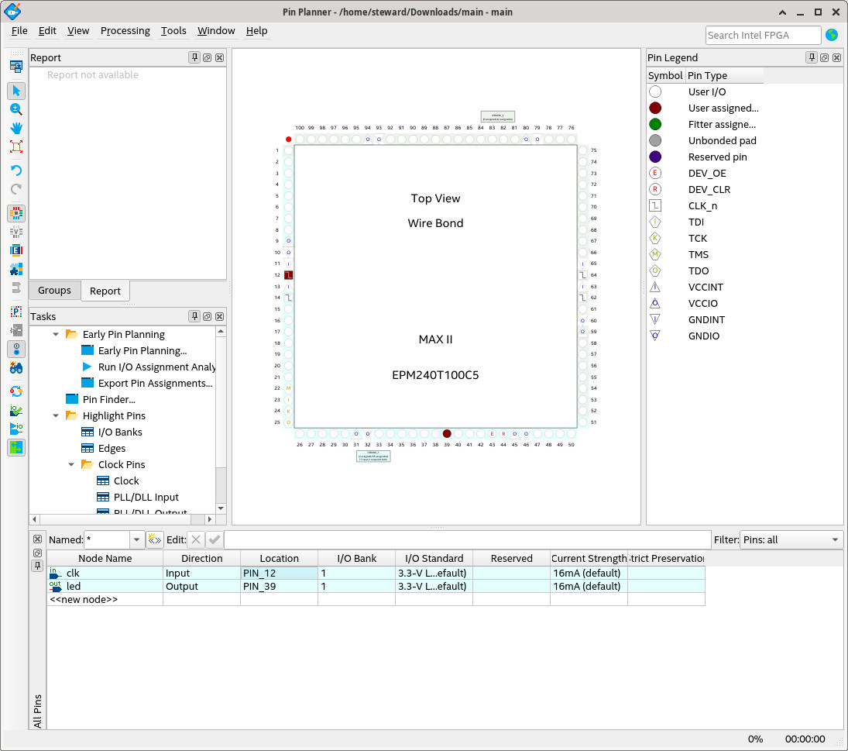
Task: Select Edges highlight item
Action: 112,448
